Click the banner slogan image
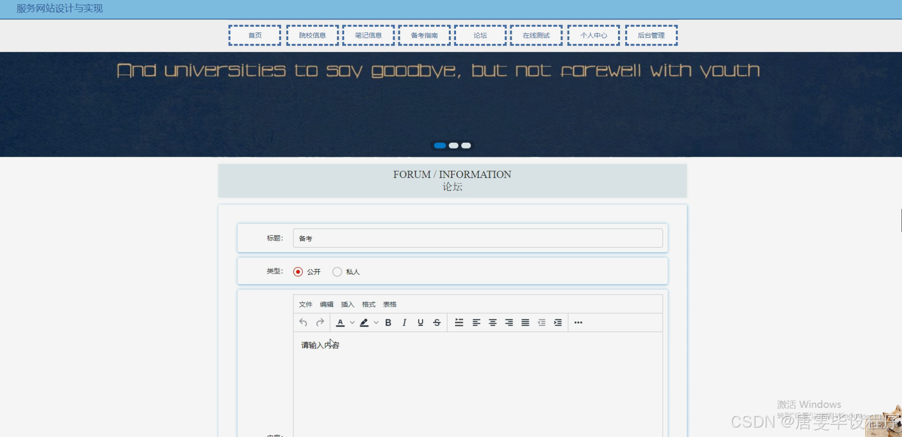The height and width of the screenshot is (437, 902). [451, 104]
